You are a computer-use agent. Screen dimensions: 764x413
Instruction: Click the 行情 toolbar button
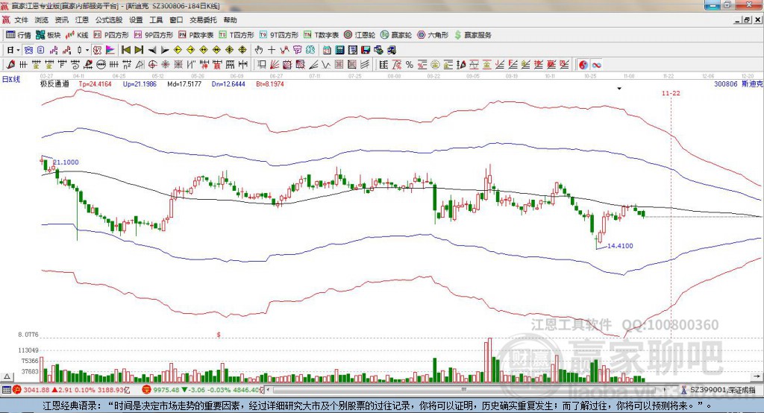click(x=19, y=35)
